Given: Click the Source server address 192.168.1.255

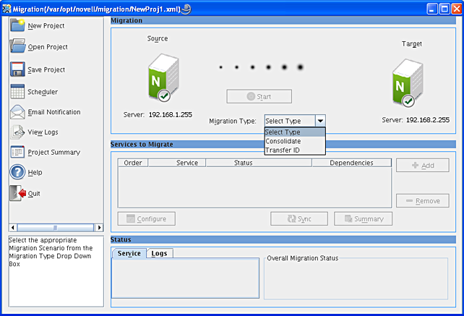Looking at the screenshot, I should point(171,114).
